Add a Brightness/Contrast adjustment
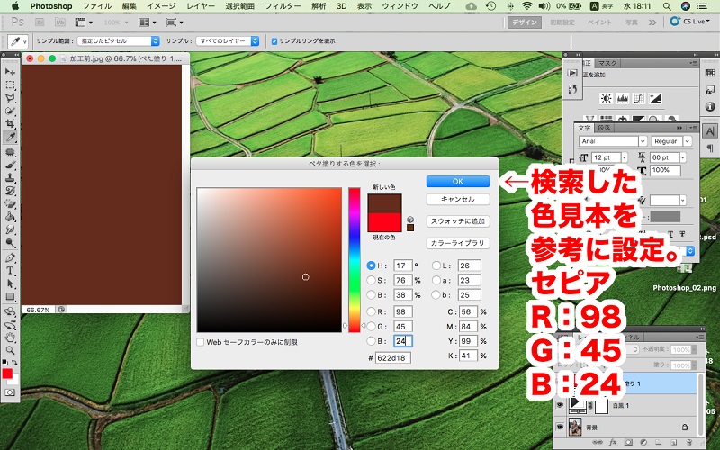The image size is (720, 450). [x=606, y=98]
